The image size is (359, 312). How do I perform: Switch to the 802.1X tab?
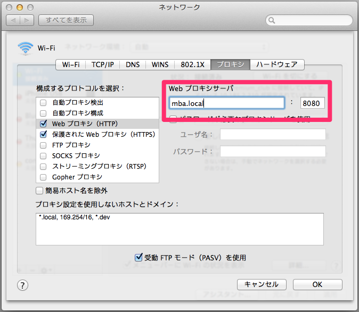pos(192,64)
